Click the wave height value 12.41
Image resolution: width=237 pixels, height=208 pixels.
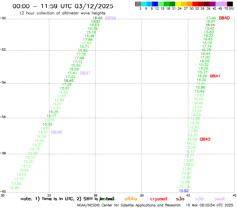click(x=187, y=169)
